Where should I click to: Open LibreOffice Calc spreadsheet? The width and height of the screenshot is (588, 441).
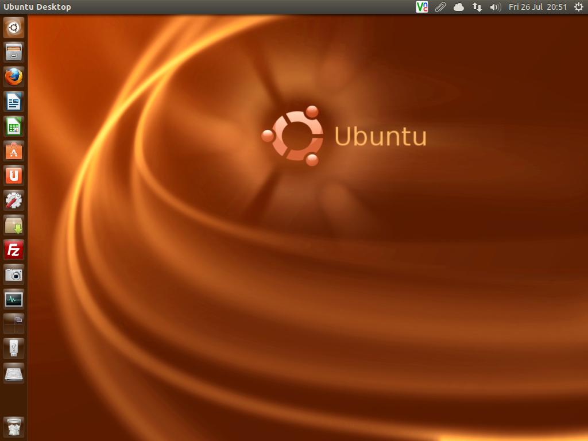click(14, 126)
